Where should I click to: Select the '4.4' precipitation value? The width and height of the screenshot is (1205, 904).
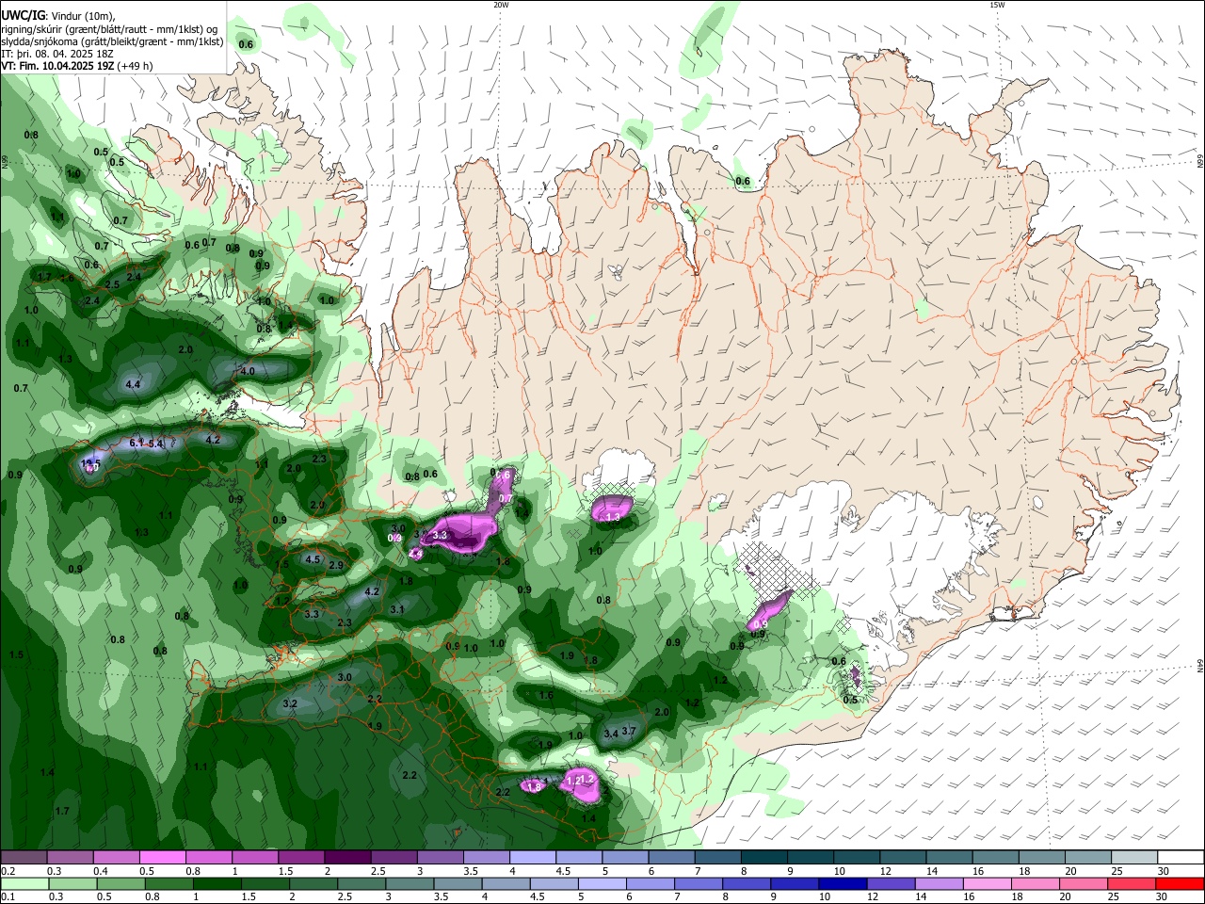tap(133, 384)
